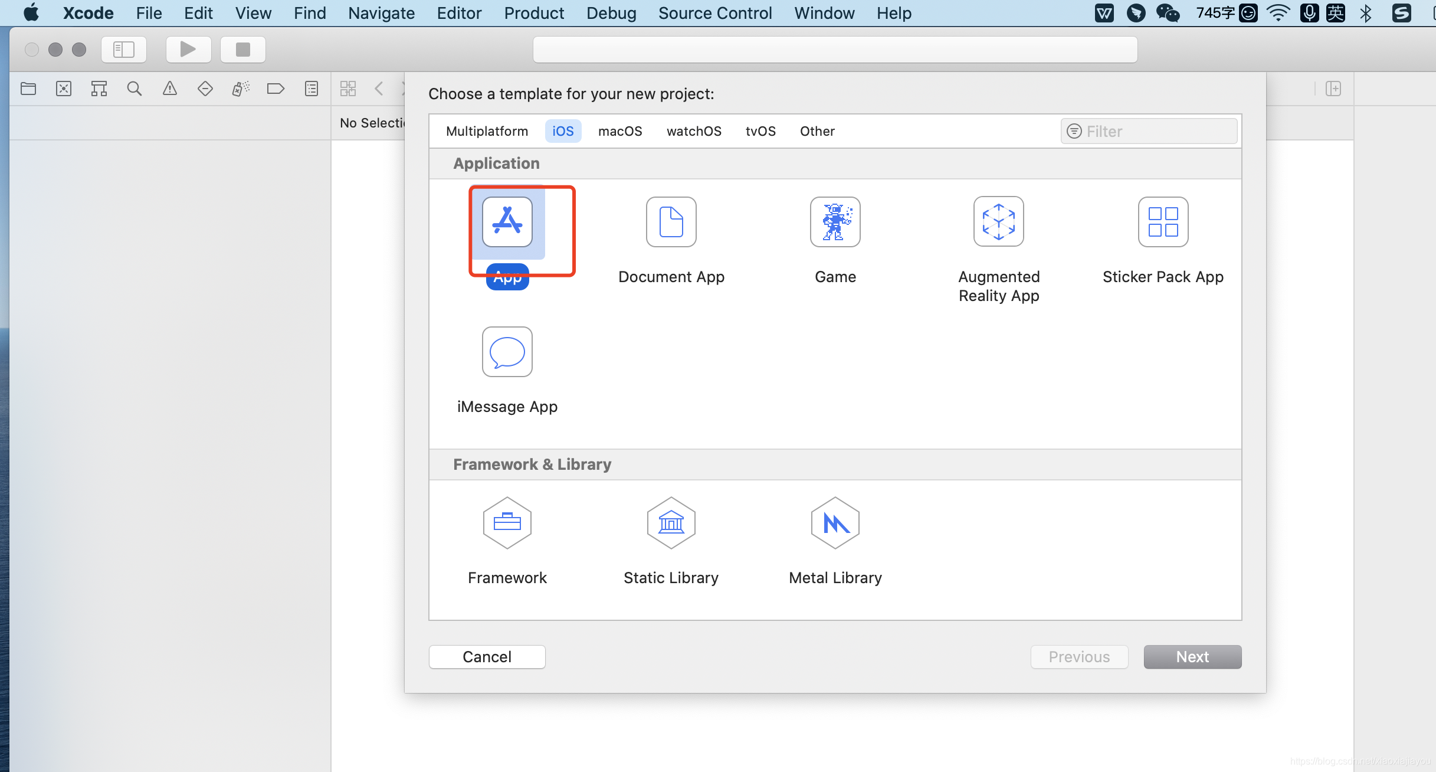Choose the Framework template icon
This screenshot has width=1436, height=772.
pyautogui.click(x=507, y=524)
